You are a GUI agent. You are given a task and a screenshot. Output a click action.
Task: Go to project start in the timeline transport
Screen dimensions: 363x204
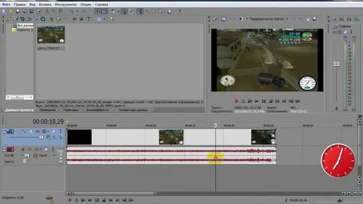[111, 200]
